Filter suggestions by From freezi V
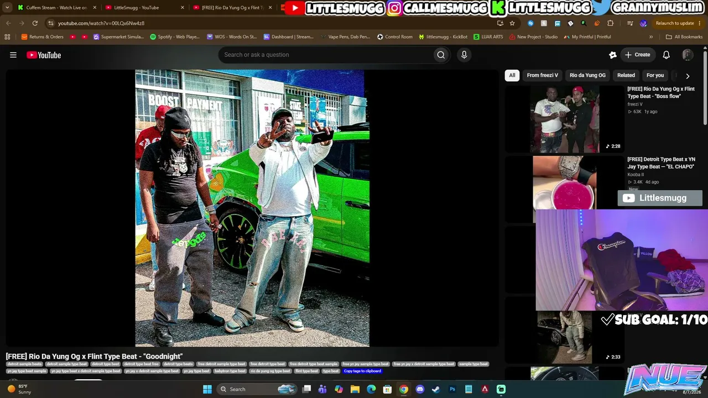 (543, 75)
